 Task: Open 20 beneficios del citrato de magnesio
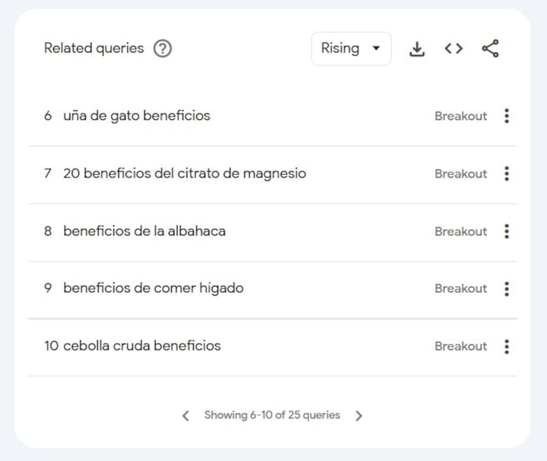tap(185, 173)
